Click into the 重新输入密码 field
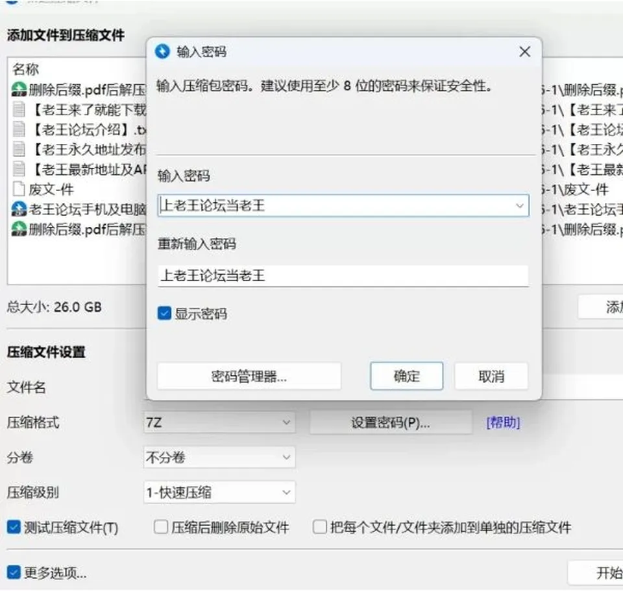The height and width of the screenshot is (591, 623). point(343,275)
